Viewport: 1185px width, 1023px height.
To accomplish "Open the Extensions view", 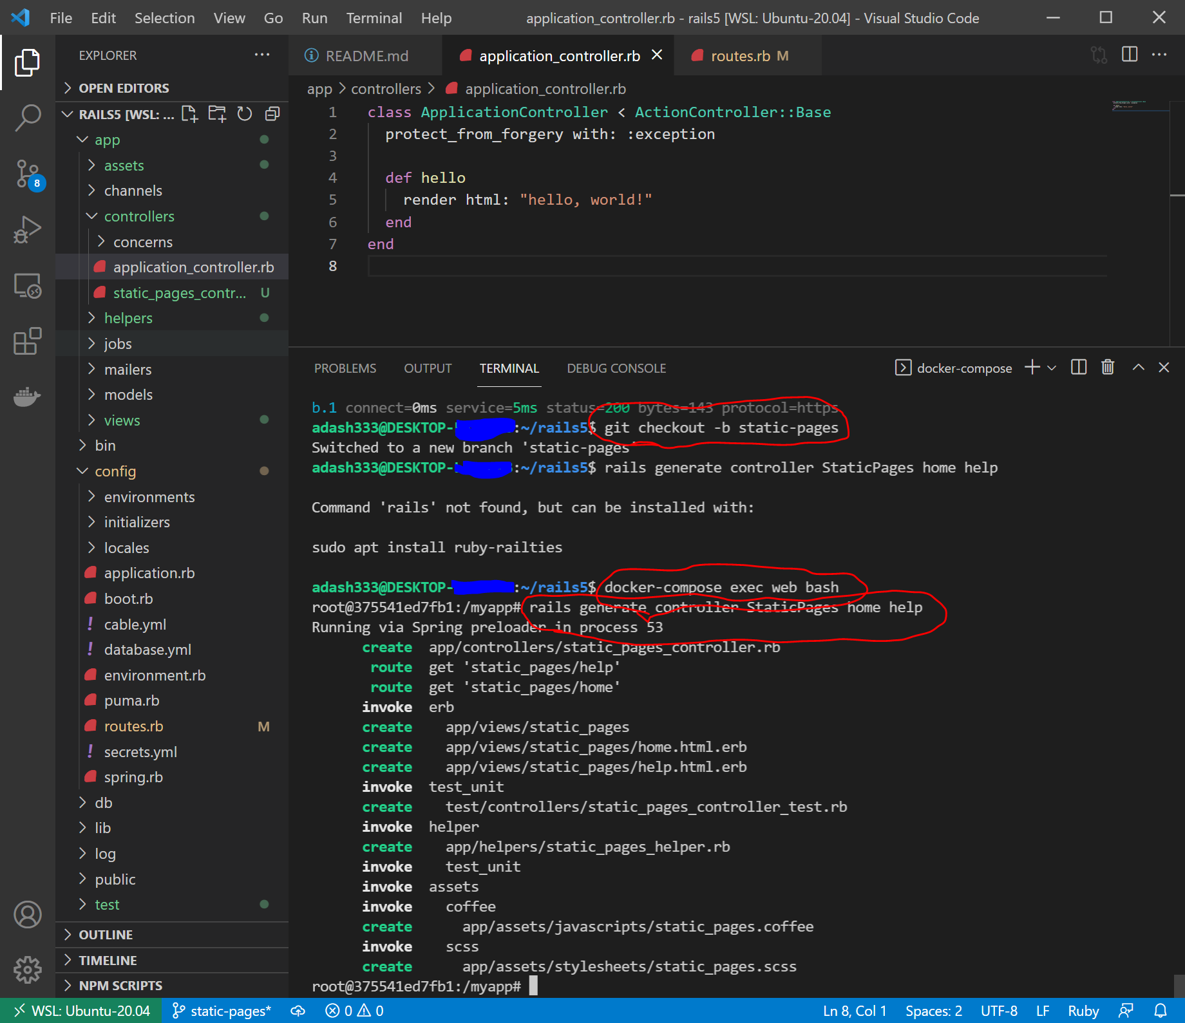I will [28, 341].
